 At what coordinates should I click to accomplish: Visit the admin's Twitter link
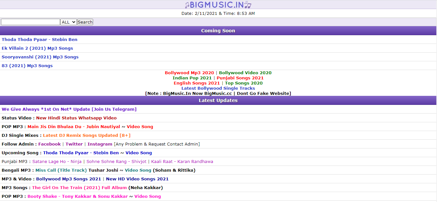click(74, 144)
